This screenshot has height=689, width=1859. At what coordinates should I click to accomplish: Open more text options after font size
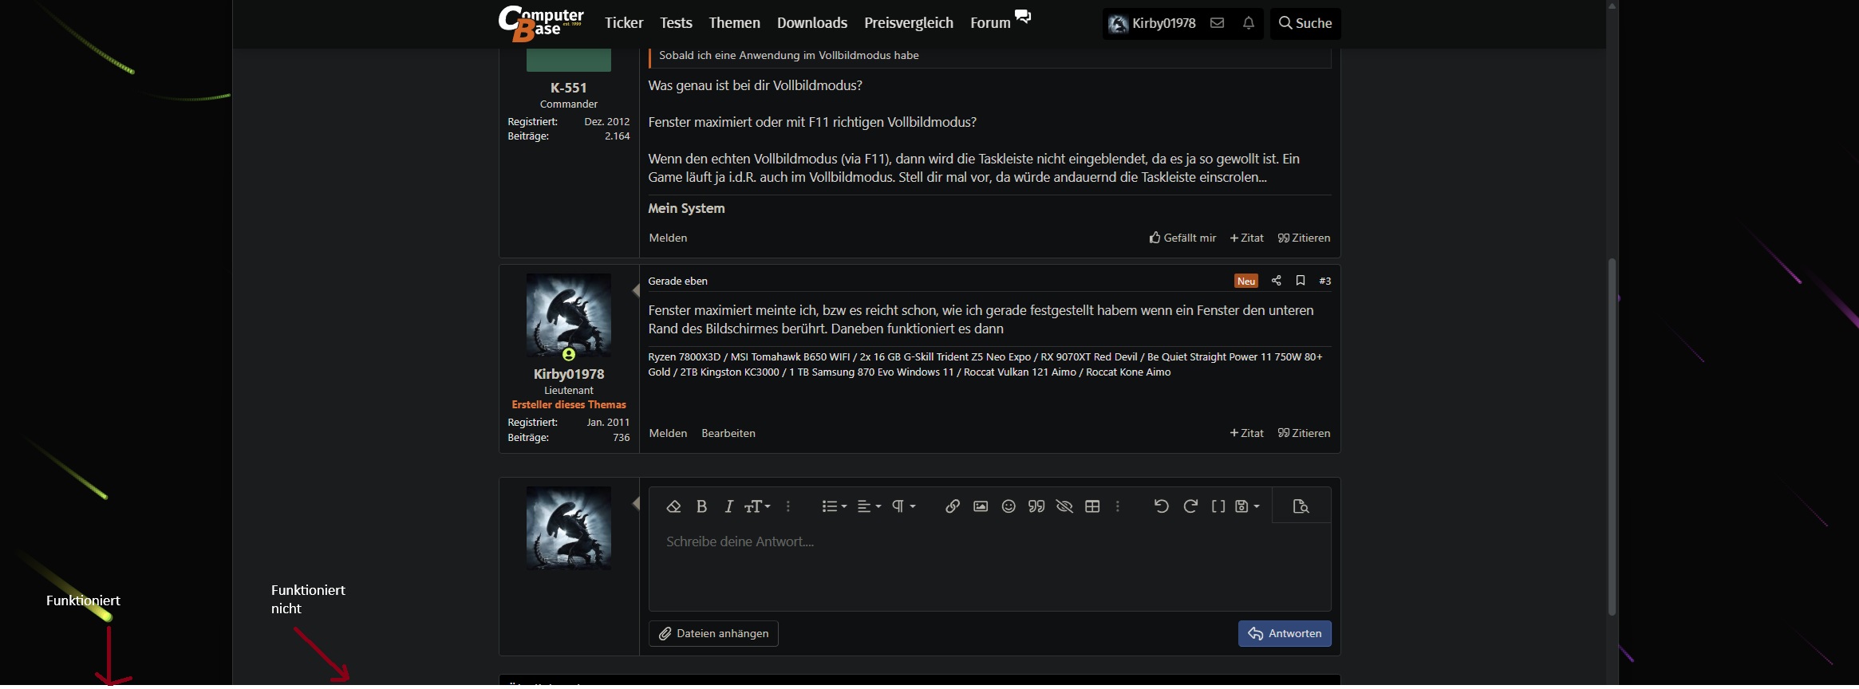(788, 506)
